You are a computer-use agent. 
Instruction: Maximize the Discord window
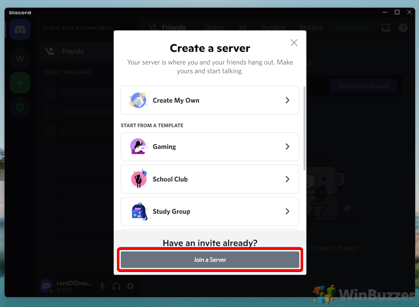pos(397,12)
